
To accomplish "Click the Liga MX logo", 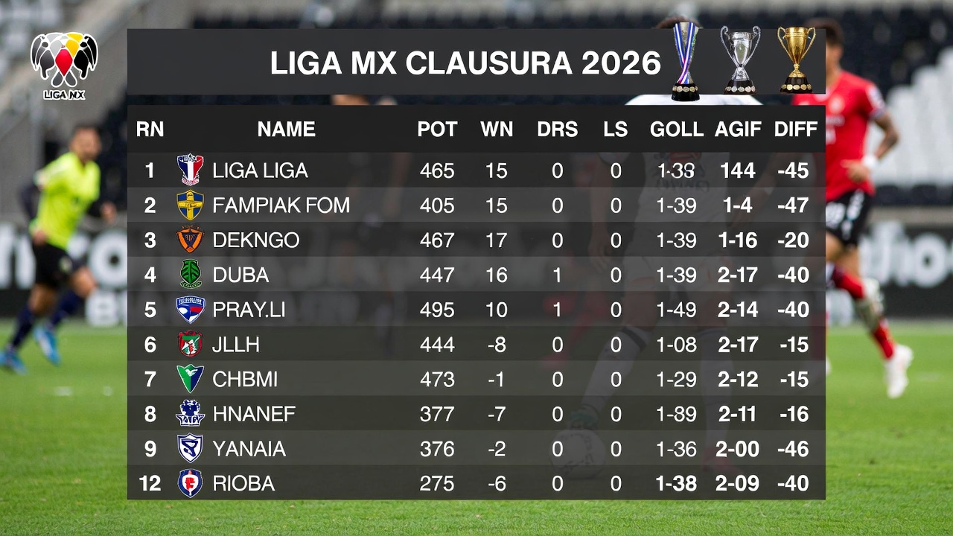I will (64, 65).
